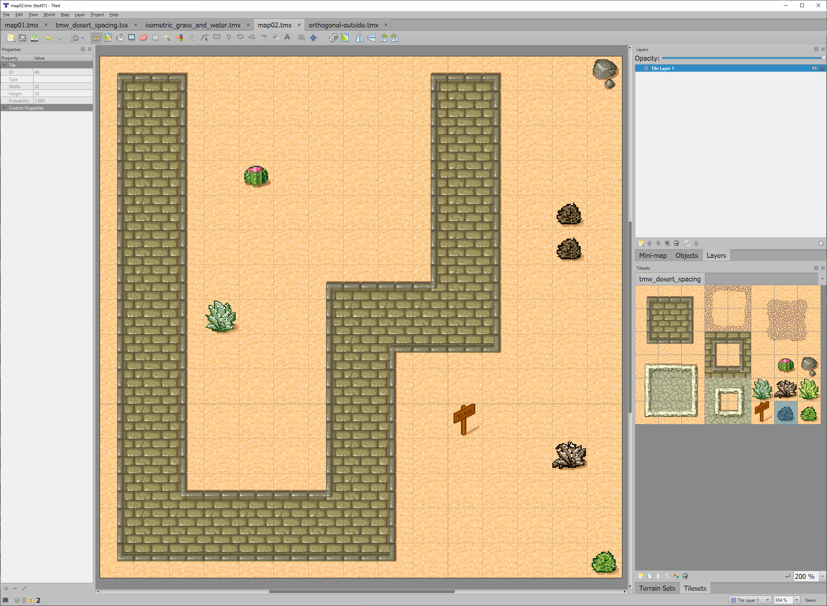Open a new tileset with the trash-adjacent new icon
Image resolution: width=827 pixels, height=606 pixels.
coord(641,576)
